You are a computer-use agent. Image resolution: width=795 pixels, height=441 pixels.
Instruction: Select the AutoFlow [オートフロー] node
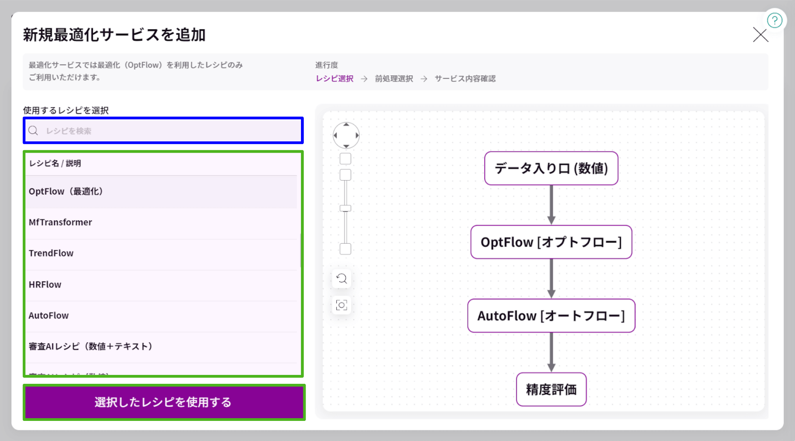point(551,316)
